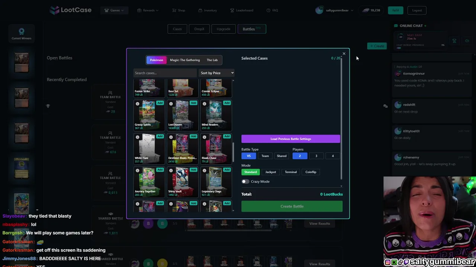This screenshot has height=267, width=476.
Task: Open the Upgrade tab
Action: [x=223, y=29]
